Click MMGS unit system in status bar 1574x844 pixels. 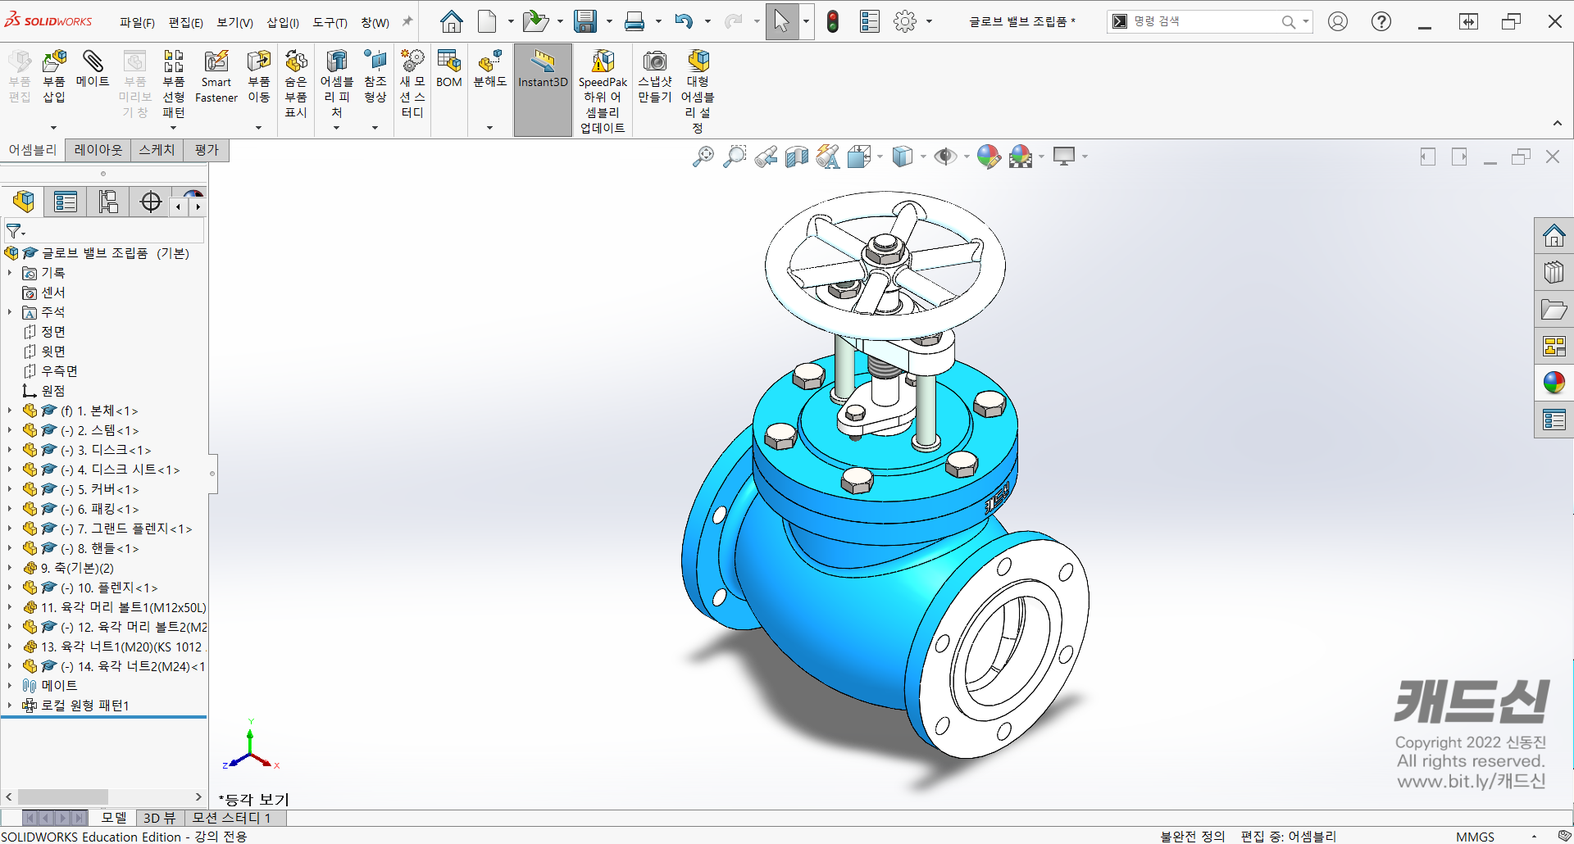click(1475, 837)
